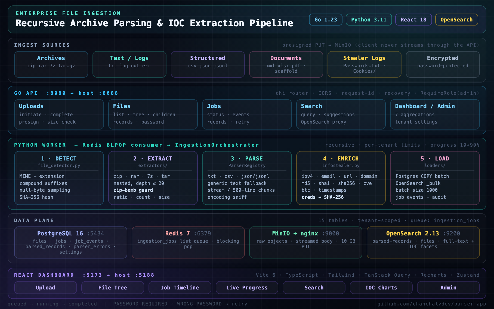Switch to the Job Timeline tab
The image size is (494, 309).
pyautogui.click(x=180, y=288)
